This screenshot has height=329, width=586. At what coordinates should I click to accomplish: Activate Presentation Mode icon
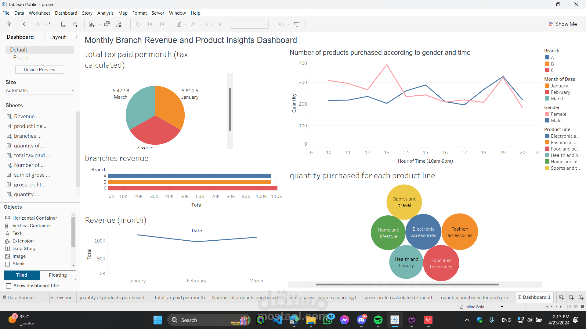click(297, 24)
